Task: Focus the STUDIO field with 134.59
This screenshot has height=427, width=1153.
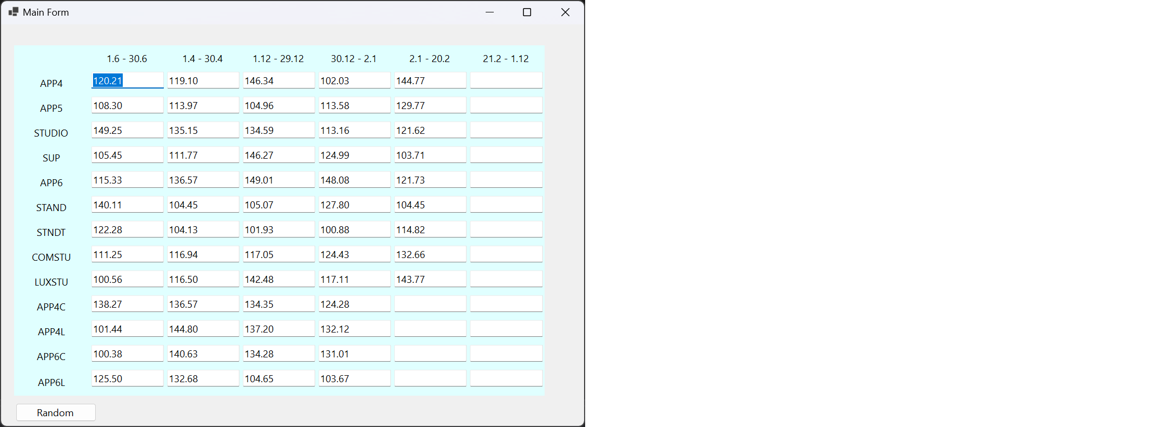Action: pos(279,130)
